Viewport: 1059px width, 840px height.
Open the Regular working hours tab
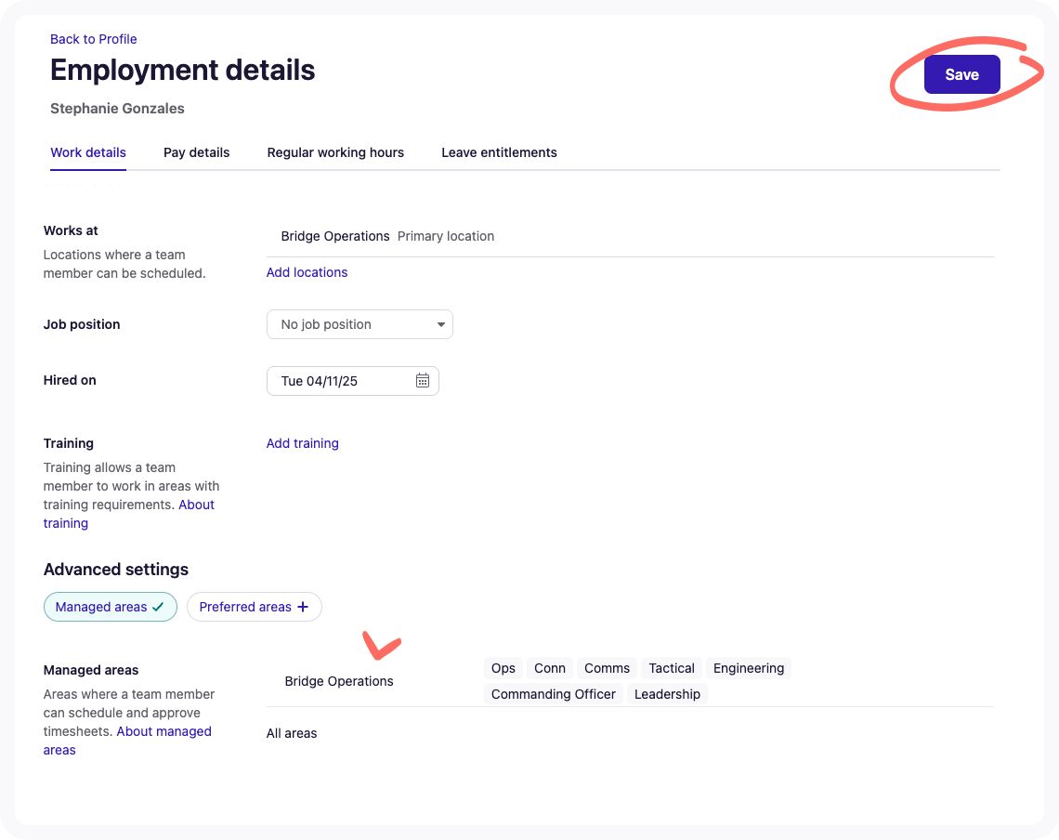tap(335, 152)
